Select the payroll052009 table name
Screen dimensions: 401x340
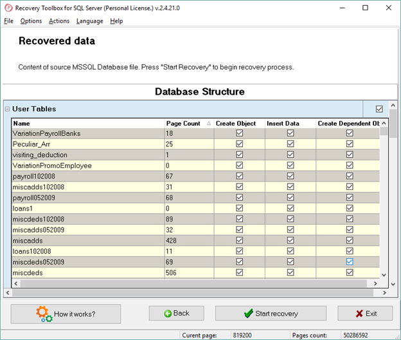(x=34, y=198)
